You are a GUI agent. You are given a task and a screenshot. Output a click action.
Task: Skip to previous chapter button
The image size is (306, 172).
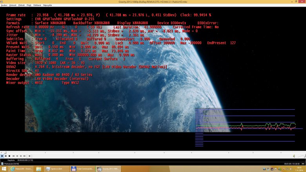click(x=13, y=156)
